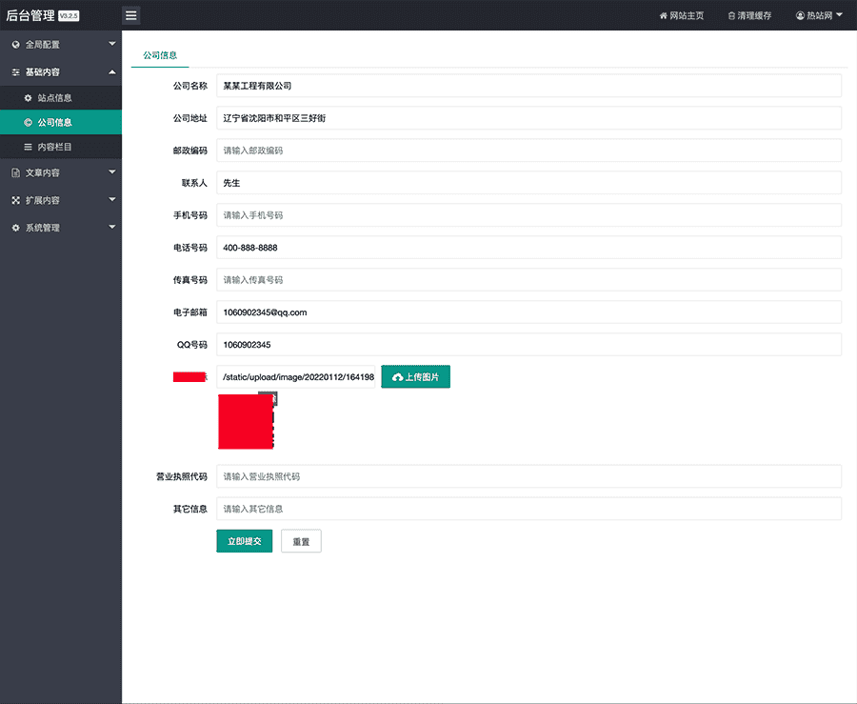The height and width of the screenshot is (704, 857).
Task: Focus the /static/upload/image path field
Action: point(296,376)
